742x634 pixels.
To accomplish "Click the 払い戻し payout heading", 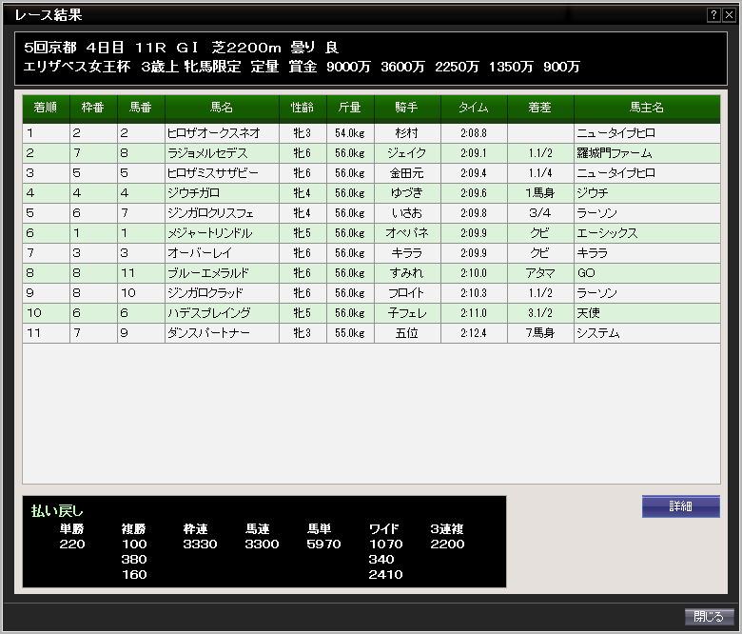I will click(57, 511).
